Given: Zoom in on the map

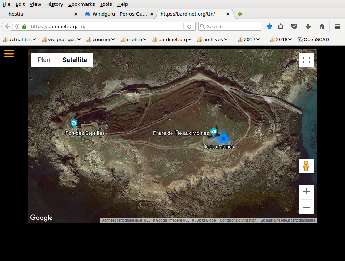Looking at the screenshot, I should coord(306,192).
